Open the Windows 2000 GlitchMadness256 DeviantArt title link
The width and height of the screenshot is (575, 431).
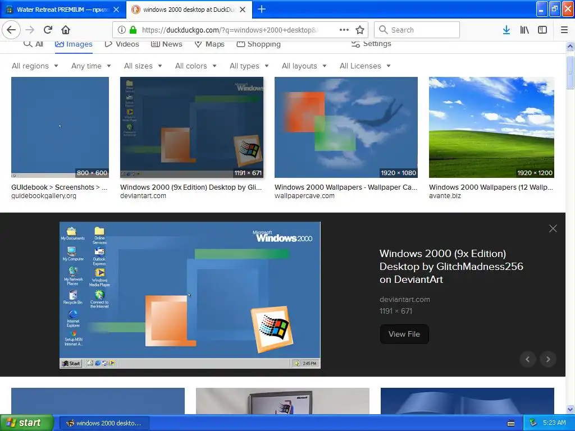click(451, 267)
